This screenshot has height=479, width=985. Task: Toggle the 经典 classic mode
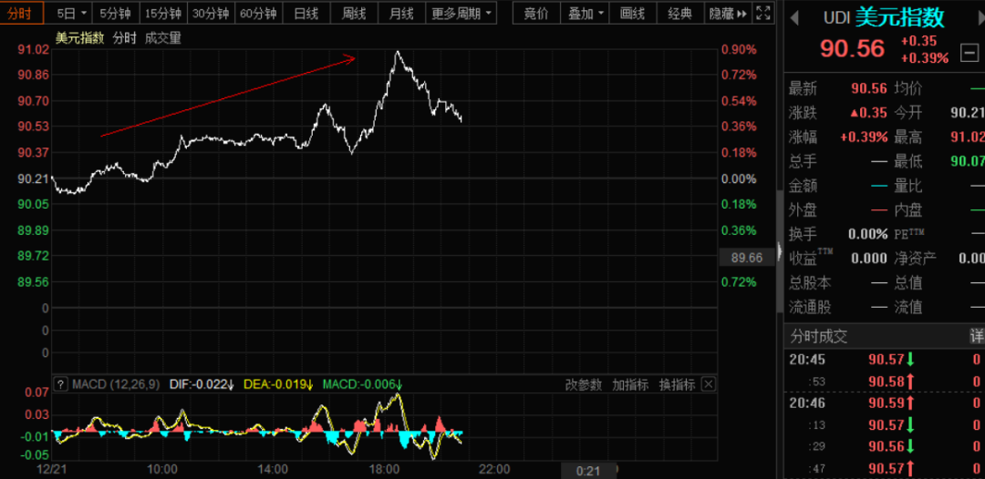[679, 14]
